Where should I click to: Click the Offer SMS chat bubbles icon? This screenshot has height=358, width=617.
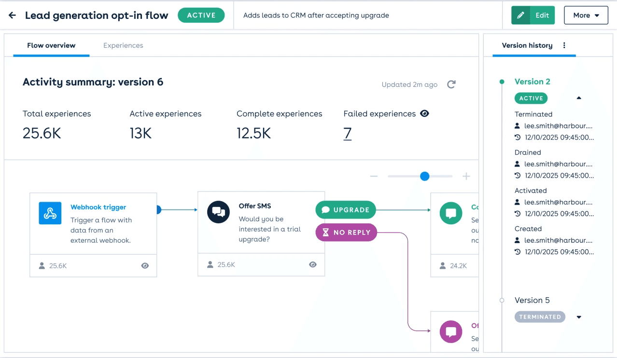218,212
